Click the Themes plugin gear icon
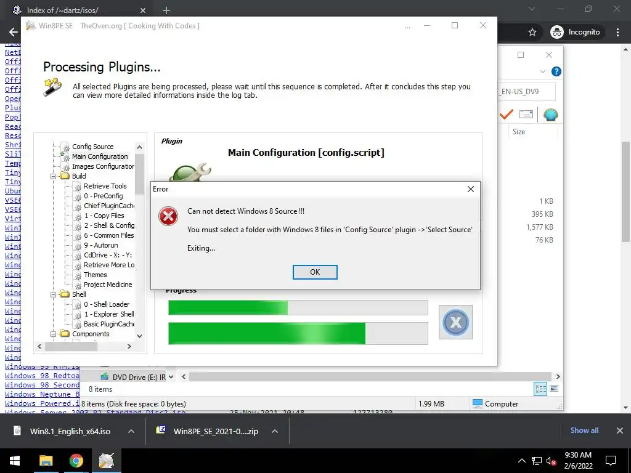This screenshot has height=473, width=631. pyautogui.click(x=77, y=275)
